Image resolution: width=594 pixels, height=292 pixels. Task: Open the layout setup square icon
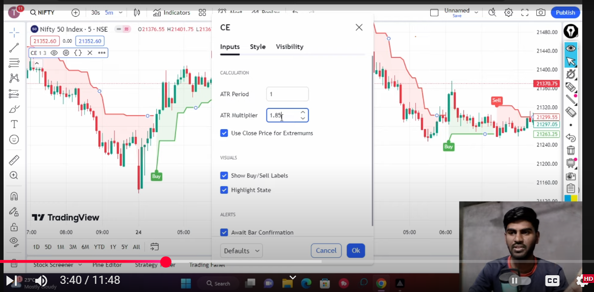(434, 13)
